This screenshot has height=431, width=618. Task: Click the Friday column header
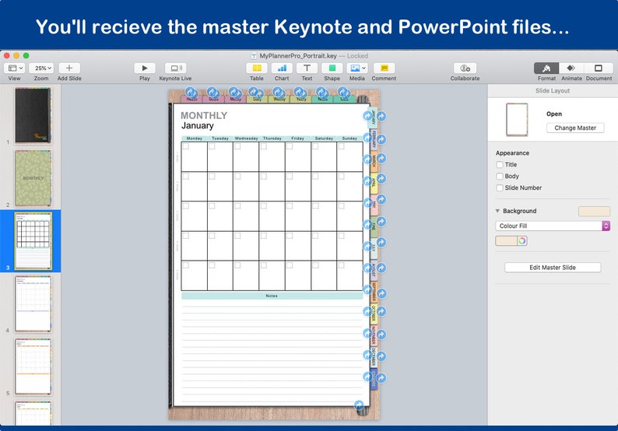point(297,138)
